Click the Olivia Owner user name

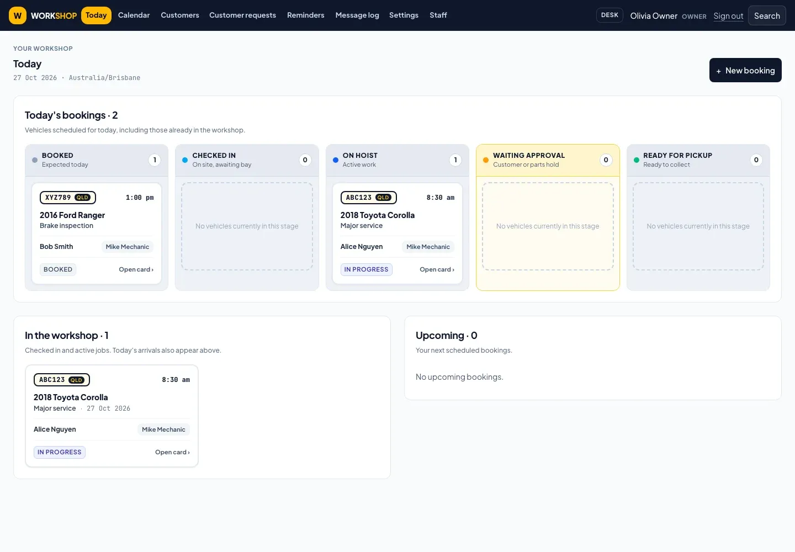click(654, 16)
